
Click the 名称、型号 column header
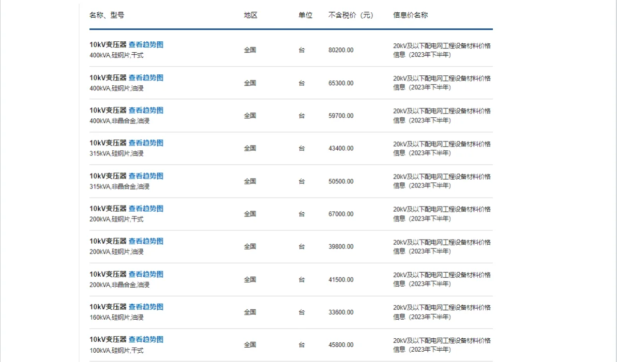tap(102, 15)
